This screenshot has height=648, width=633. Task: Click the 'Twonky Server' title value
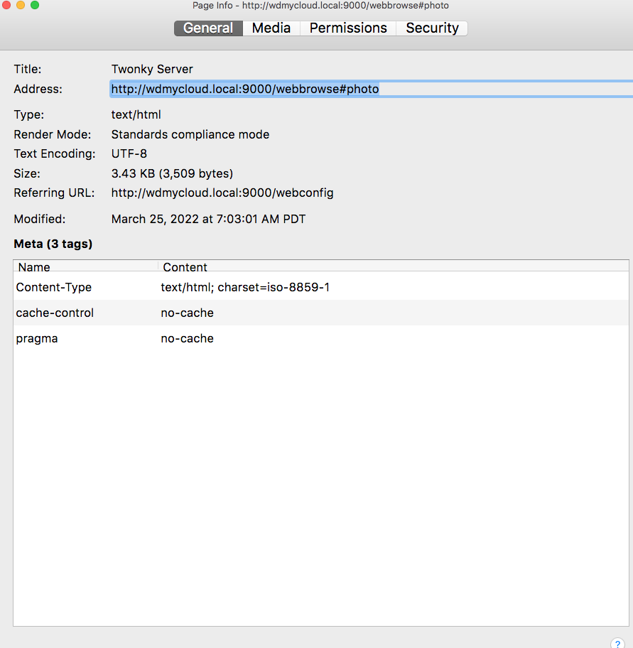point(152,69)
